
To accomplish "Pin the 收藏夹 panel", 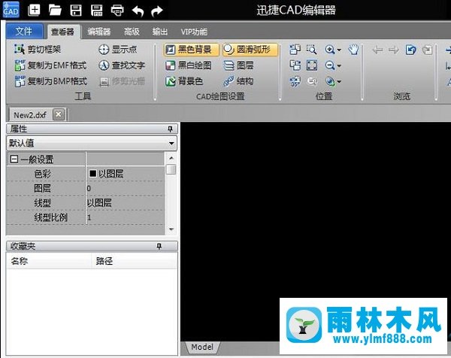I will 159,246.
